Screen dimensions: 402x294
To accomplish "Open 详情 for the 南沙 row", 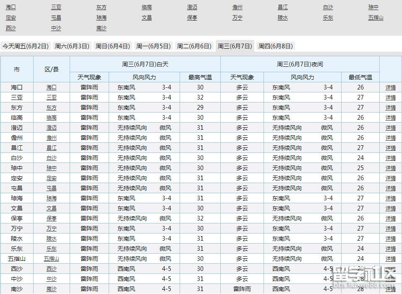I will [x=389, y=289].
